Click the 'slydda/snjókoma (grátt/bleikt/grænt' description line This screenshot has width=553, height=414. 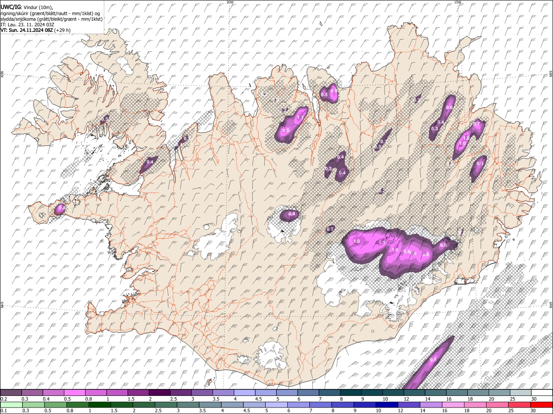[x=51, y=19]
